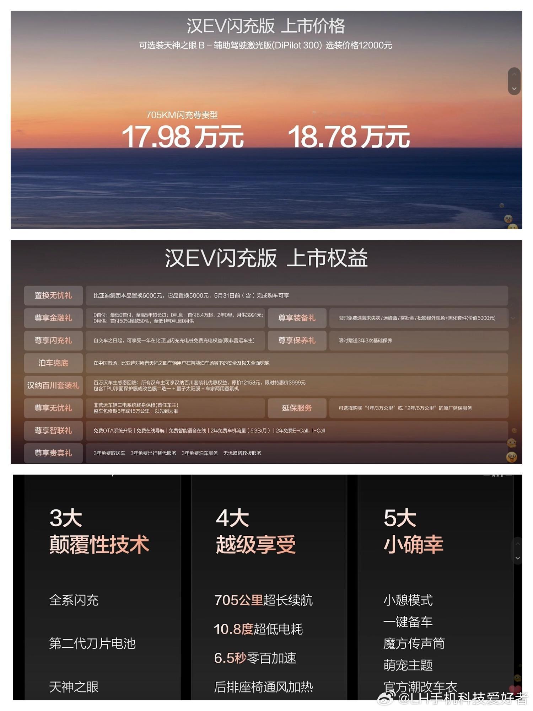
Task: Choose the 尊享闪充礼 benefit tag
Action: 53,341
